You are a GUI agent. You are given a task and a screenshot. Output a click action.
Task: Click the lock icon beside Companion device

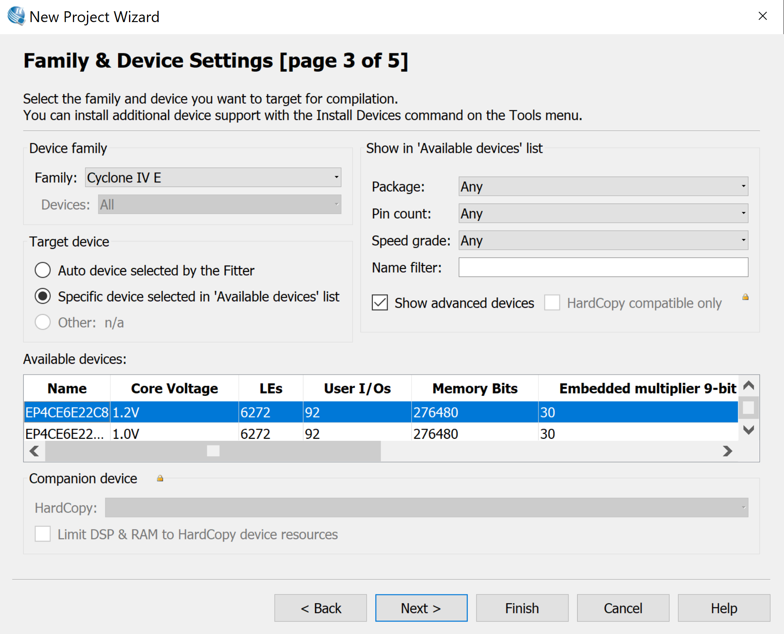[160, 479]
